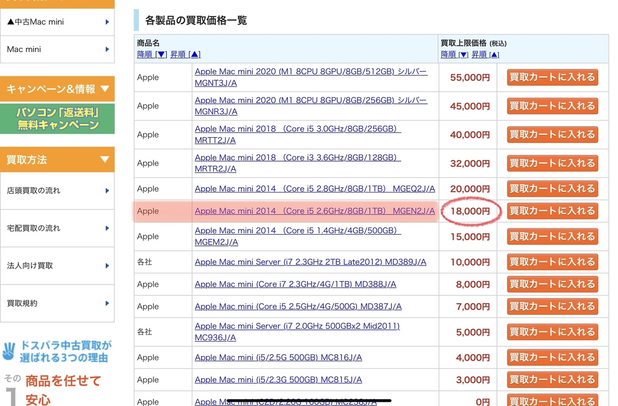Open 宅配買取の流れ menu item
Viewport: 618px width, 406px height.
click(57, 228)
